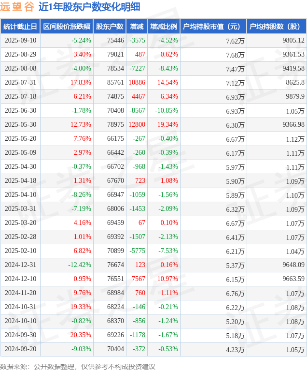Click the 远望谷 stock name in title
Image resolution: width=307 pixels, height=371 pixels.
coord(17,7)
